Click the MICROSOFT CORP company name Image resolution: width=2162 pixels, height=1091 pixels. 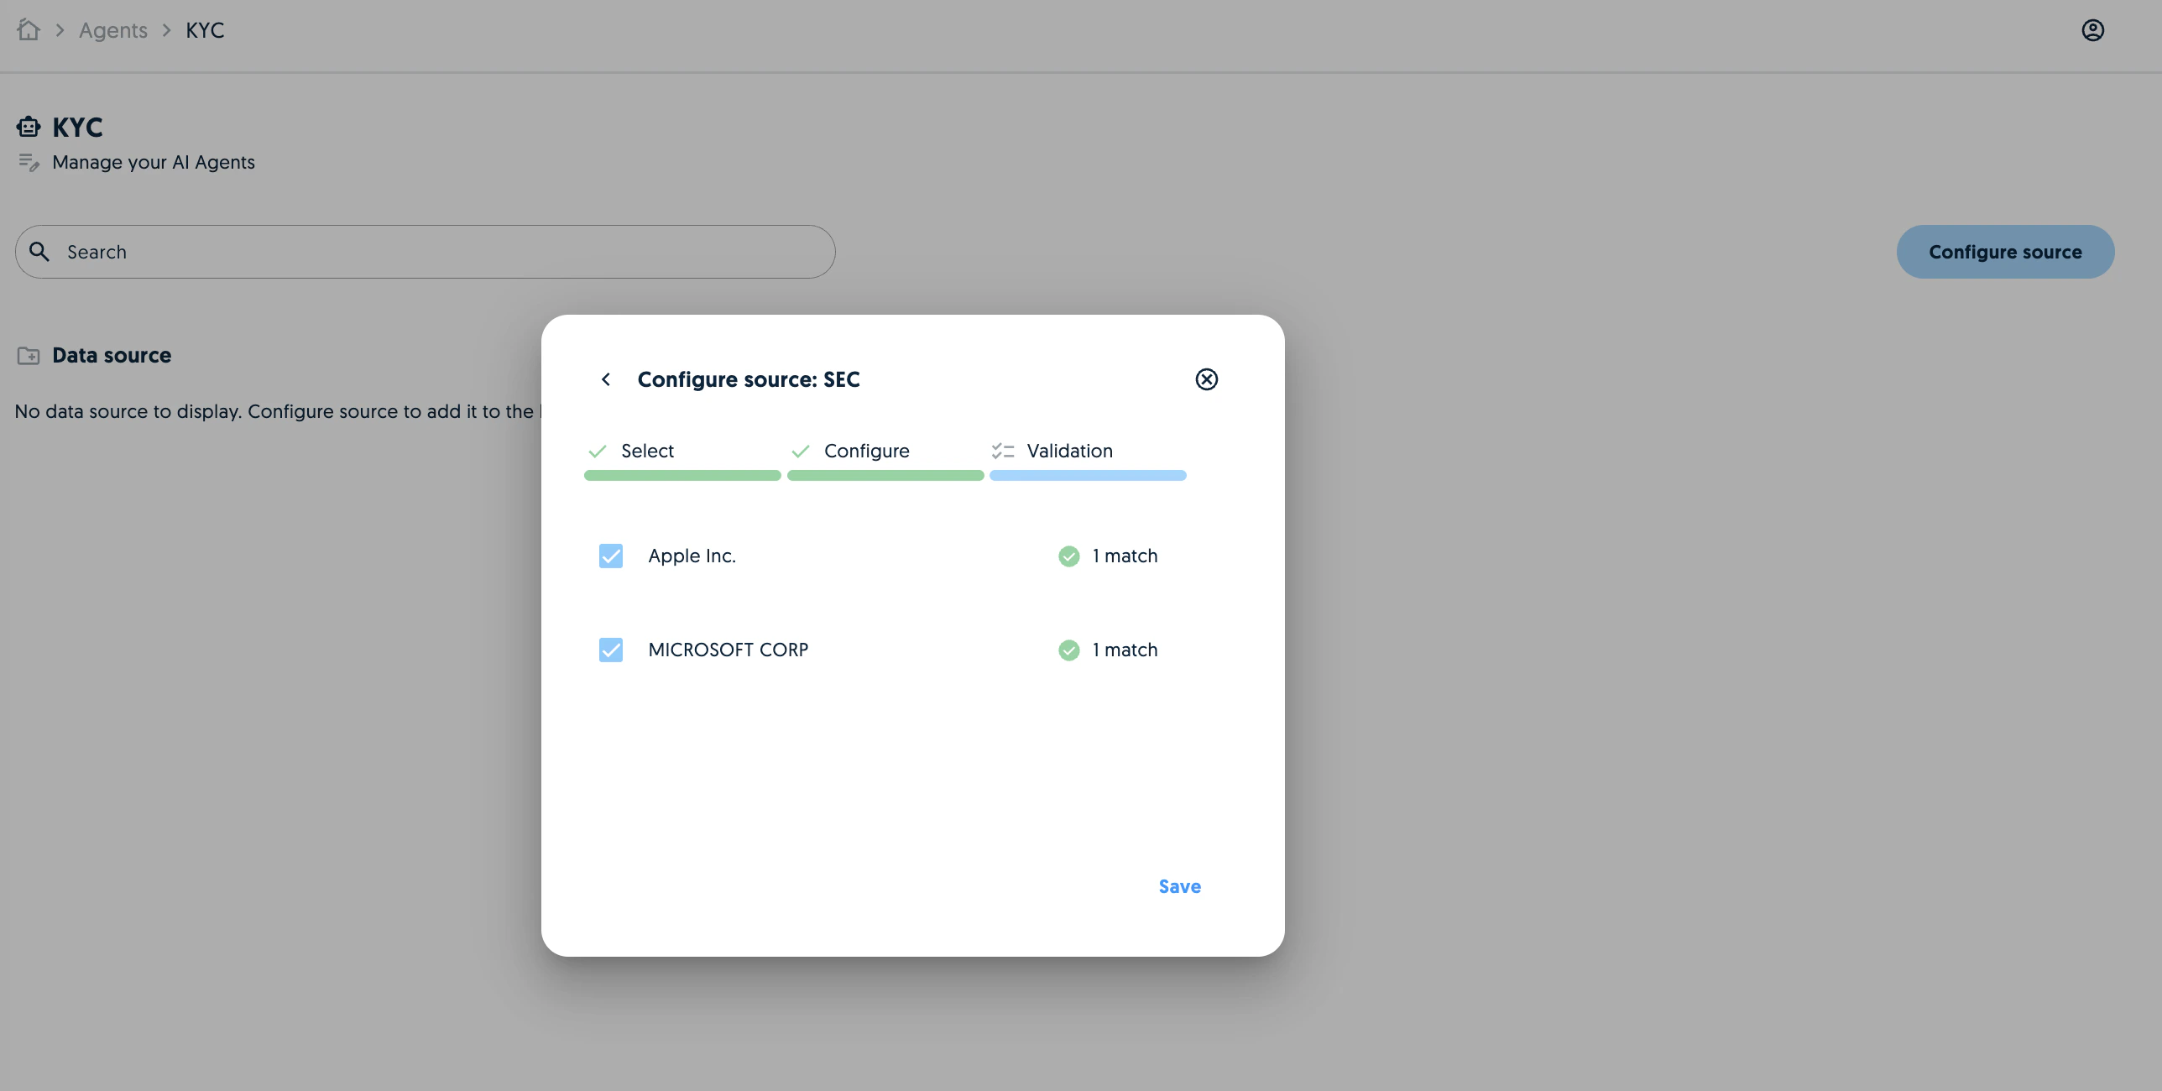728,650
